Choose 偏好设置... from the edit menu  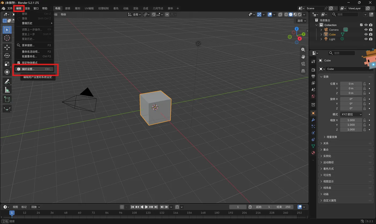coord(34,69)
